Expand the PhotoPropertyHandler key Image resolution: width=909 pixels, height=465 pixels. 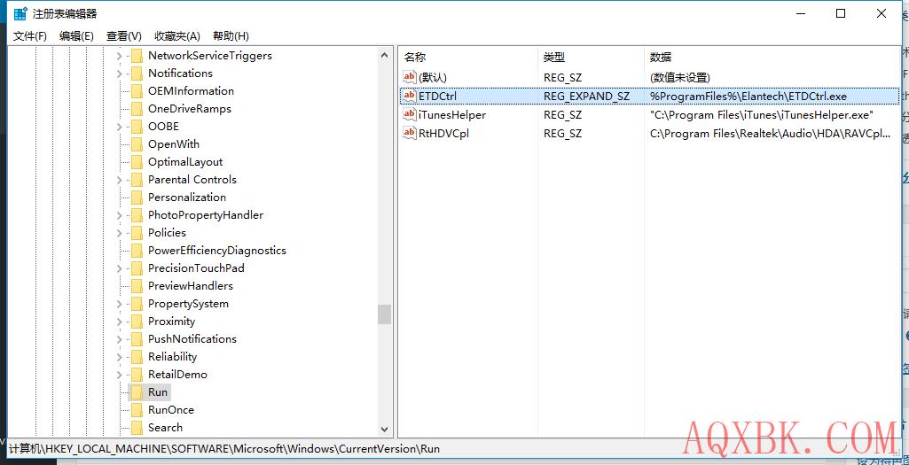coord(120,215)
